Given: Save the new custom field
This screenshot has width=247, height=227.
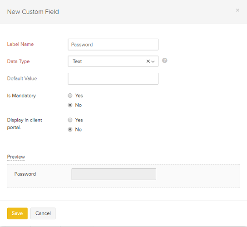Looking at the screenshot, I should [17, 213].
